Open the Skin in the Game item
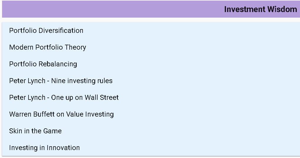This screenshot has width=300, height=158. 35,131
